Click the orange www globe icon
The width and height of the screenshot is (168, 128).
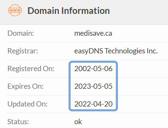[x=15, y=10]
